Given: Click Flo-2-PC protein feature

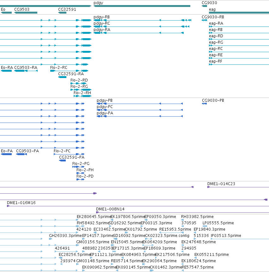Looking at the screenshot, I should 69,154.
